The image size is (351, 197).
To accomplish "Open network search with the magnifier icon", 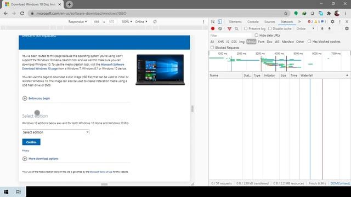I will point(236,28).
